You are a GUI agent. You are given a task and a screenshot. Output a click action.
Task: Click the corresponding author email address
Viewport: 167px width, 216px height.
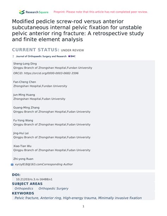pos(29,164)
